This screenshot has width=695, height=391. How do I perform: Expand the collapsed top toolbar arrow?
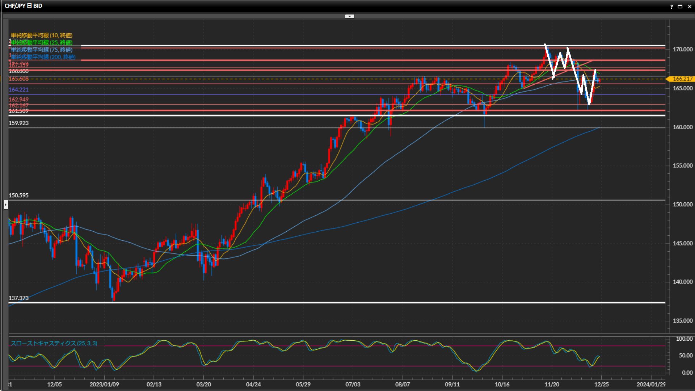(350, 16)
